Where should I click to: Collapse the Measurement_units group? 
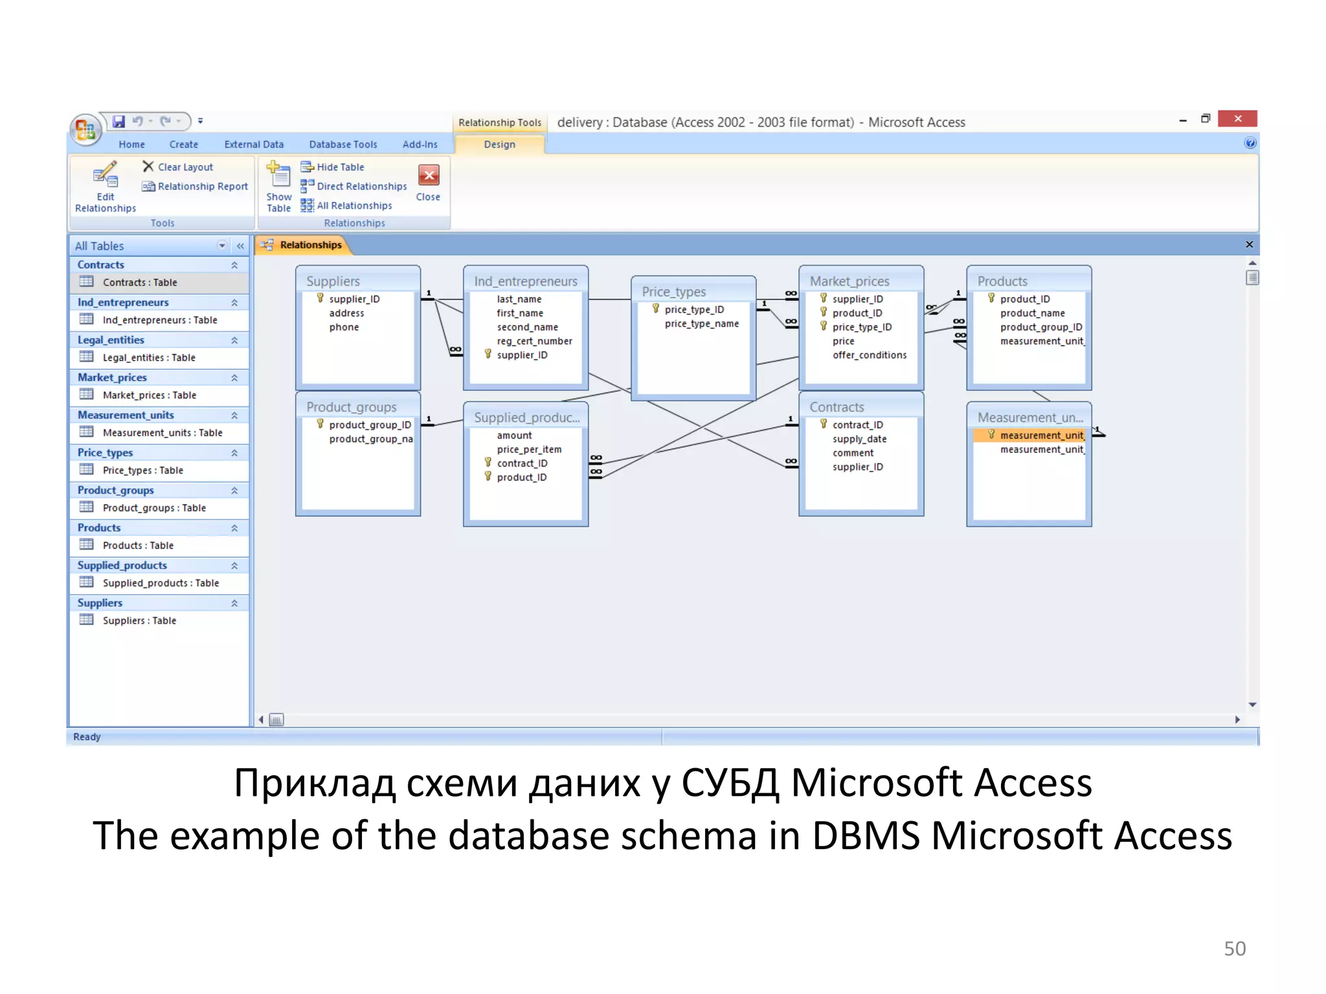[x=234, y=415]
